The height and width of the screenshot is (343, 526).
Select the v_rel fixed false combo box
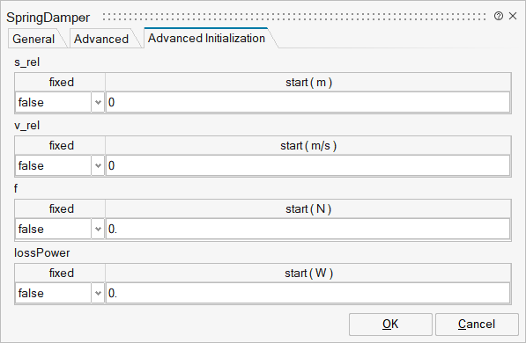click(60, 165)
